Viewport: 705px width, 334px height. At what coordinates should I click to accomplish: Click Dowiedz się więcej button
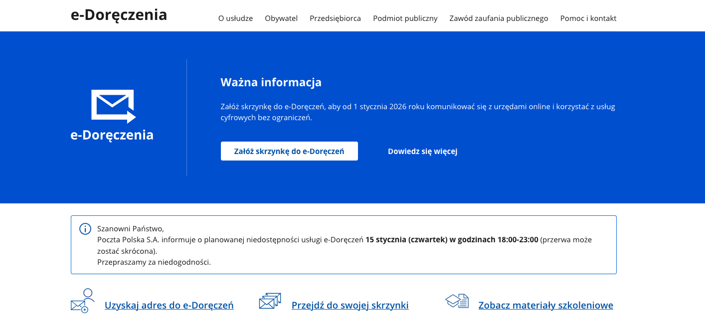pos(423,151)
